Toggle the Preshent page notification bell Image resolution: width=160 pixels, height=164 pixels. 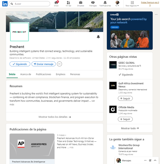coord(98,37)
